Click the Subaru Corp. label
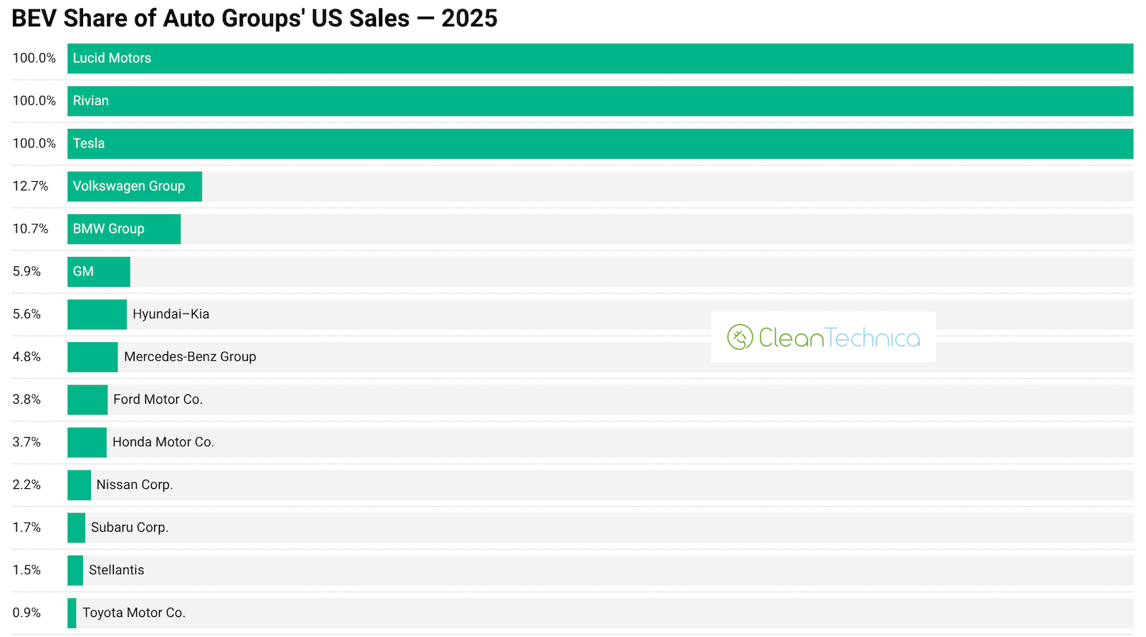The width and height of the screenshot is (1146, 637). coord(130,527)
